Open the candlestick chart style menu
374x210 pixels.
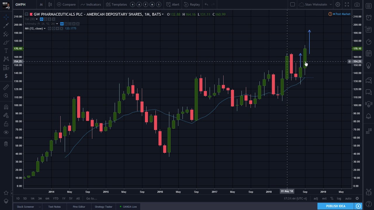coord(50,4)
